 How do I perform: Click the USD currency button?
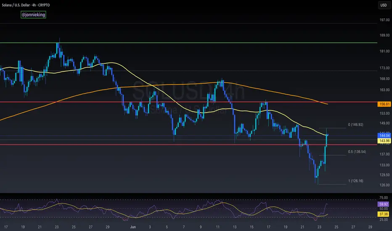click(384, 5)
